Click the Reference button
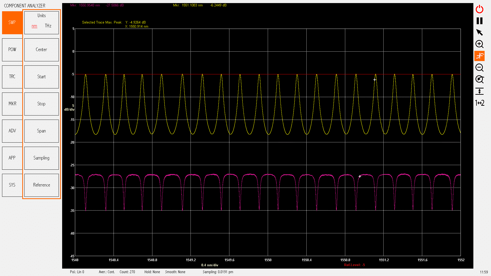The height and width of the screenshot is (276, 491). click(x=41, y=185)
